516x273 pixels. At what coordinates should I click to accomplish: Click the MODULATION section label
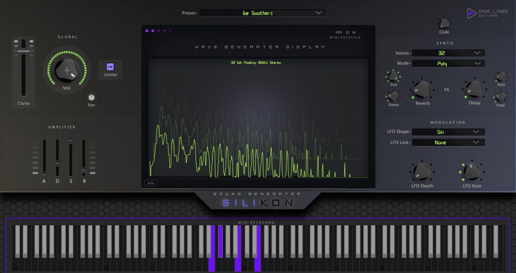[448, 123]
